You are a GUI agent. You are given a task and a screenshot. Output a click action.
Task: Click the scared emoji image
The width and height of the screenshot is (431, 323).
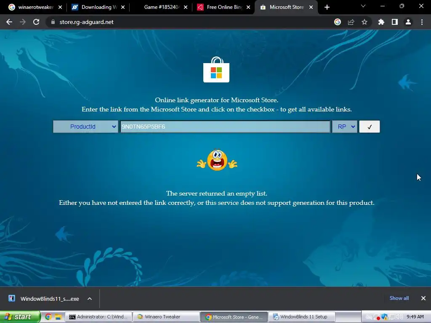point(217,160)
